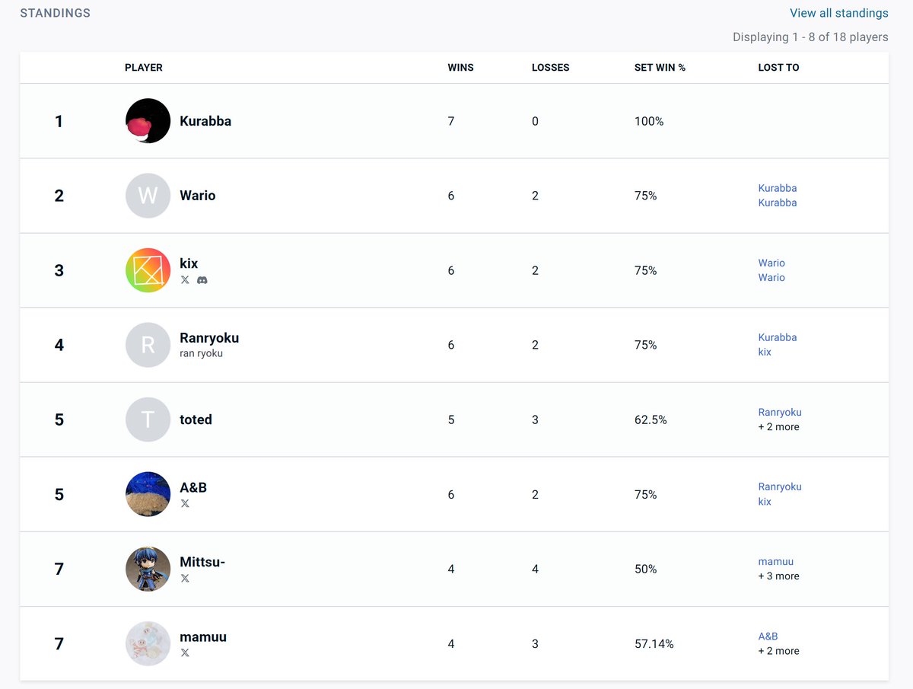Click the X icon under mamuu
This screenshot has height=689, width=913.
click(x=185, y=653)
